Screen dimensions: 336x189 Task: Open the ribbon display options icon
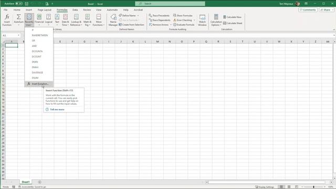click(x=306, y=4)
